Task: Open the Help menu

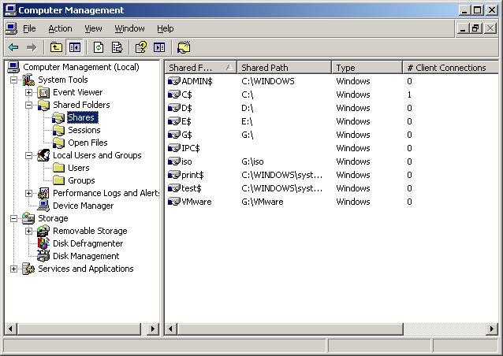Action: click(166, 28)
